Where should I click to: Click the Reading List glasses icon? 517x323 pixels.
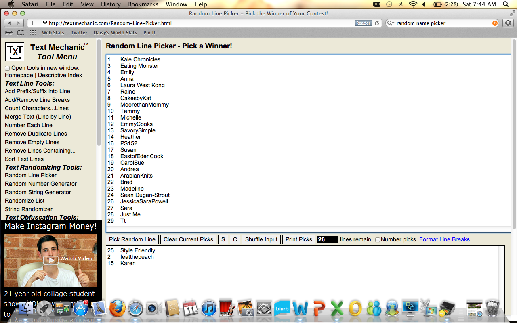coord(8,33)
